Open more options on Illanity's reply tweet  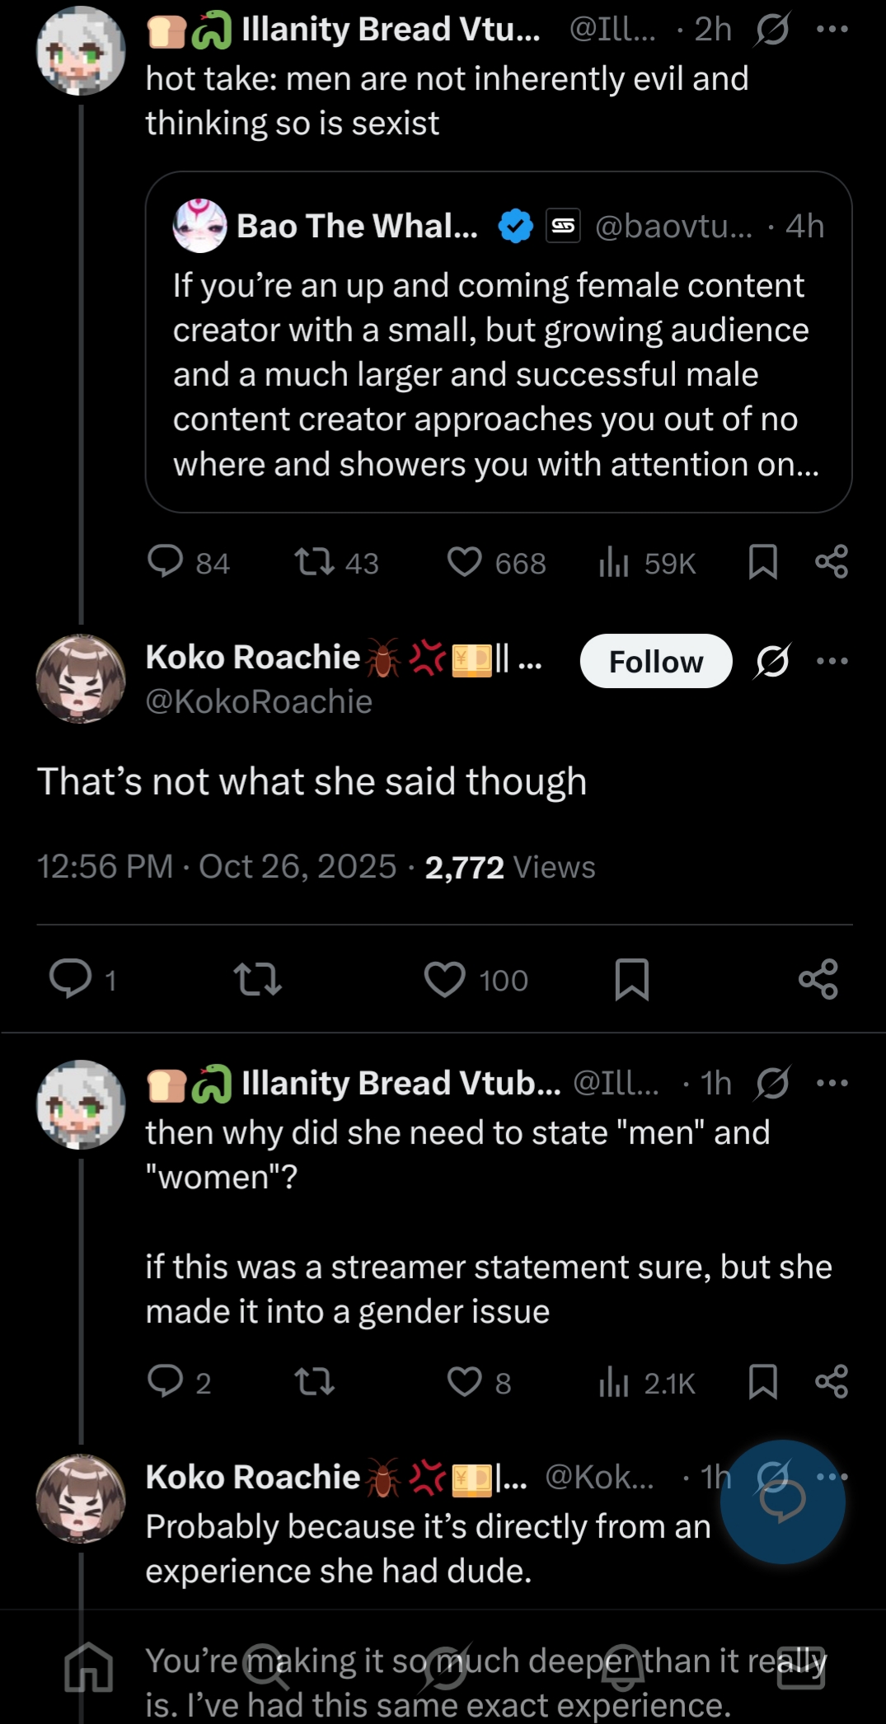point(832,1083)
